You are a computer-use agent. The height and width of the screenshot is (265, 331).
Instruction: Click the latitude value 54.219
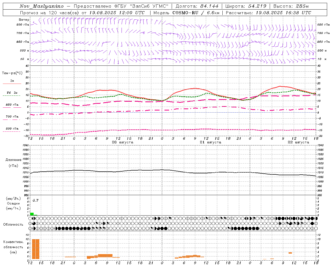pyautogui.click(x=257, y=6)
